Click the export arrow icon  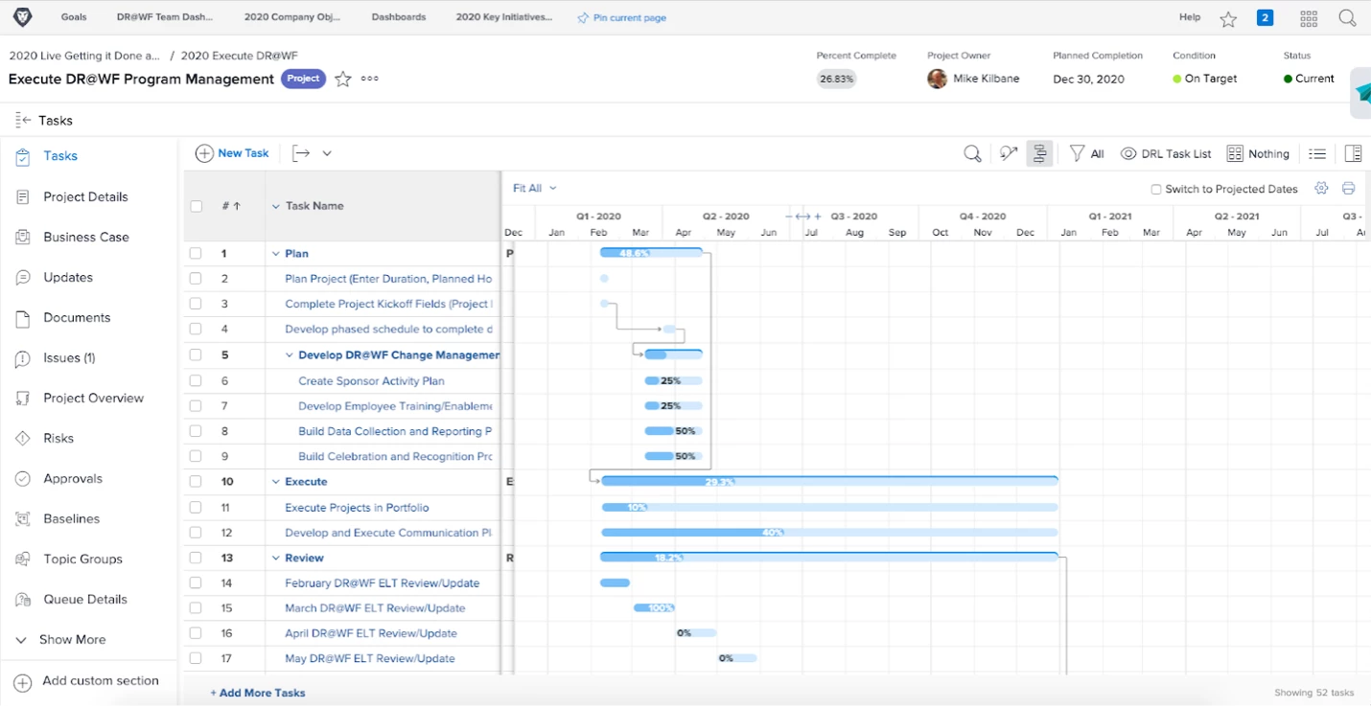click(x=301, y=153)
